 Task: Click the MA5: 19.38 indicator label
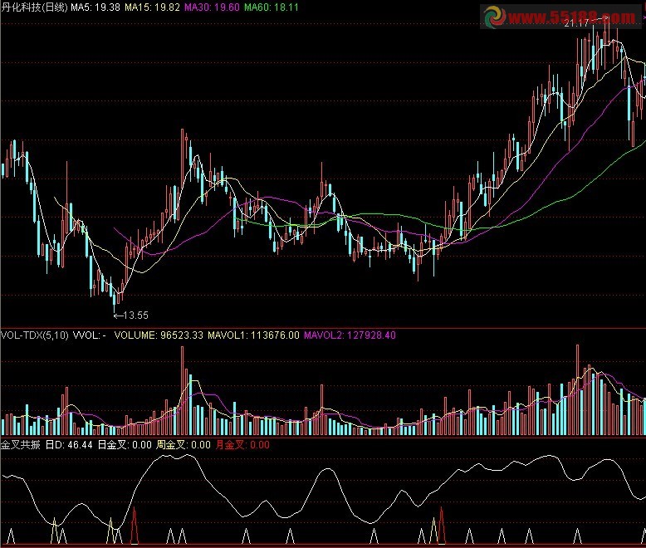[95, 7]
